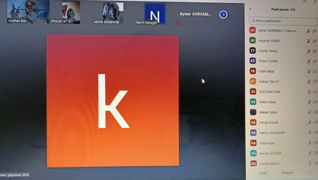Click the GS avatar for GÜLÜZAR SARI
Image resolution: width=318 pixels, height=180 pixels.
(x=253, y=91)
